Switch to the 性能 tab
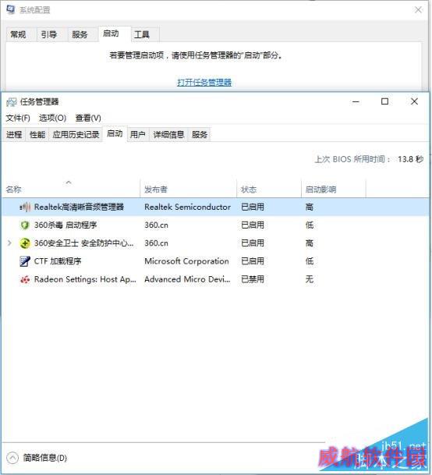This screenshot has height=475, width=432. click(x=37, y=134)
